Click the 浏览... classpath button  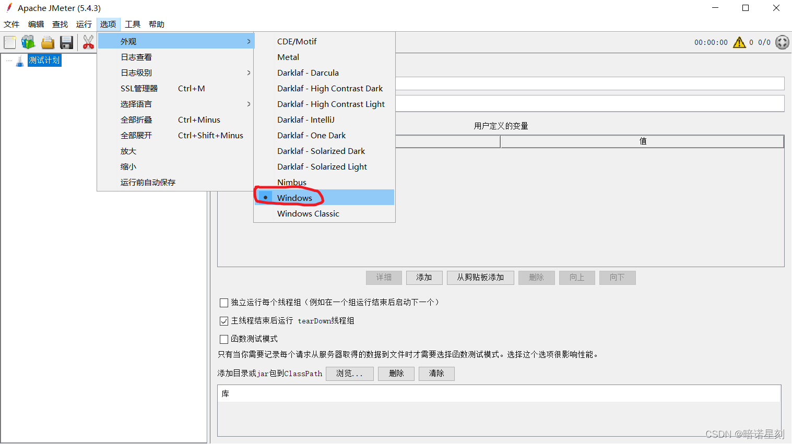[x=349, y=374]
